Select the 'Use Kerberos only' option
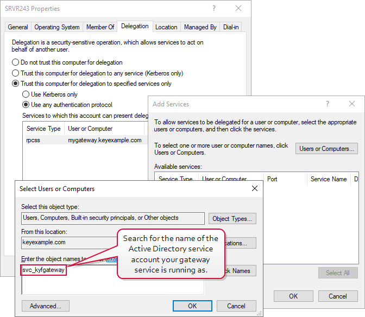The height and width of the screenshot is (317, 365). [x=26, y=94]
